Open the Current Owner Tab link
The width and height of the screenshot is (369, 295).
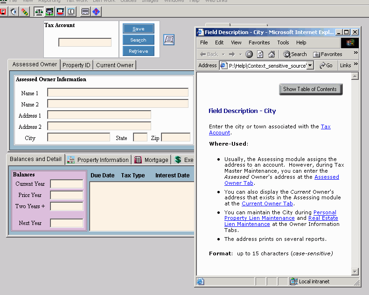click(x=267, y=204)
